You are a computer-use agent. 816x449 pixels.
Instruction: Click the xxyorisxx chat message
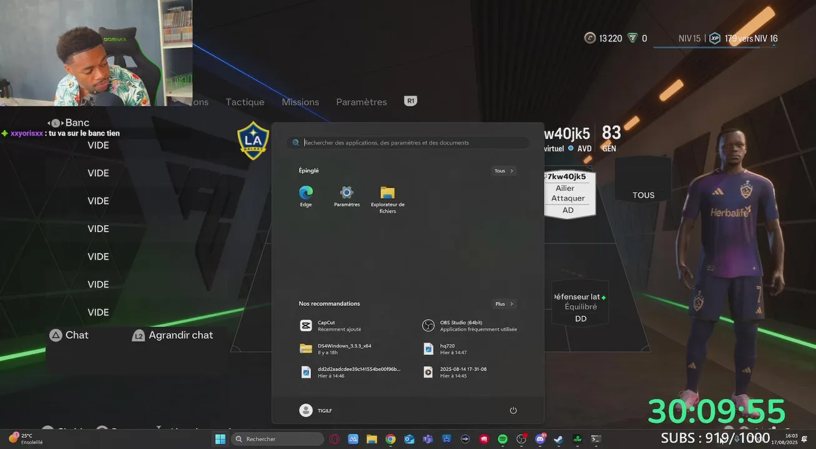click(61, 133)
